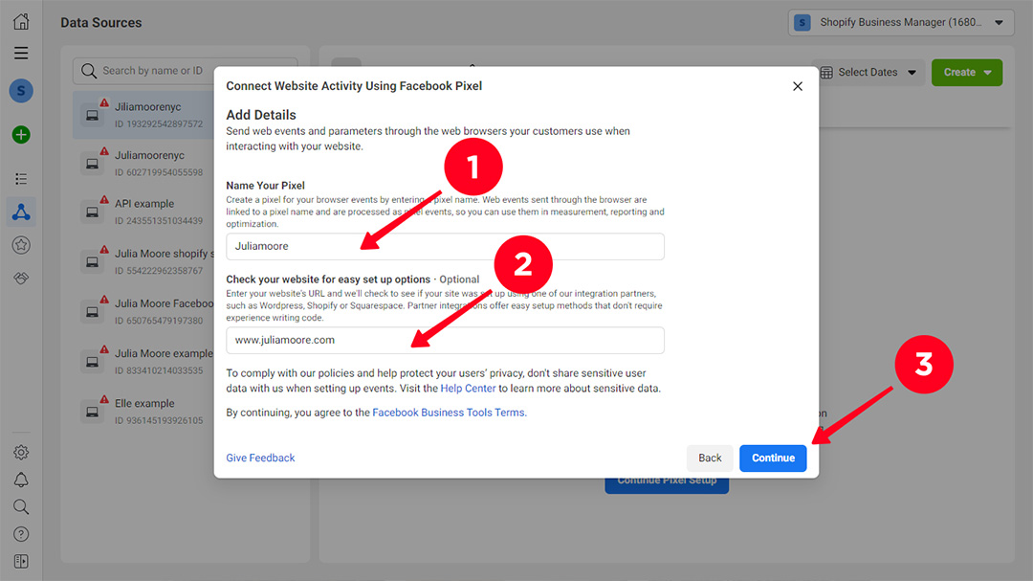Open the list view icon in sidebar
1033x581 pixels.
pyautogui.click(x=21, y=179)
